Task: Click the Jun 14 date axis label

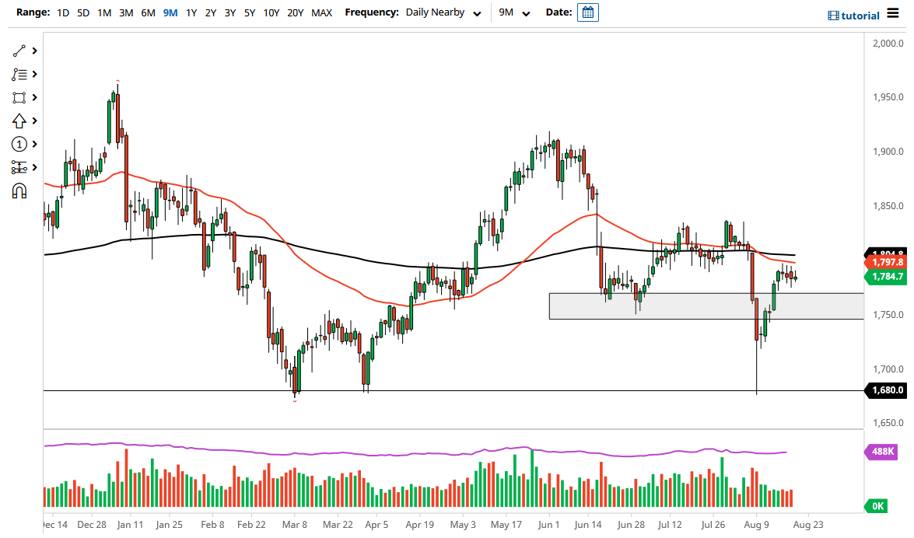Action: point(587,525)
